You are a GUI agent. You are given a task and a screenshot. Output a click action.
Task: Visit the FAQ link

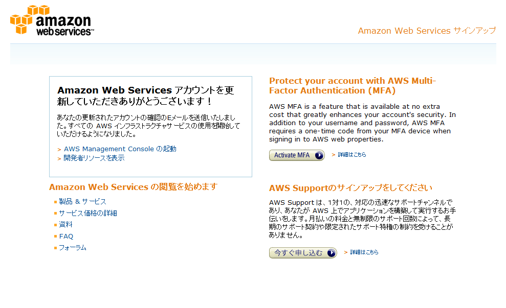tap(66, 236)
